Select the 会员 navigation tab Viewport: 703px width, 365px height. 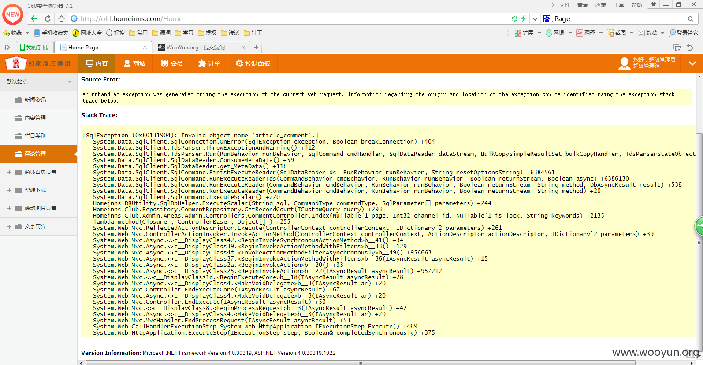point(172,63)
